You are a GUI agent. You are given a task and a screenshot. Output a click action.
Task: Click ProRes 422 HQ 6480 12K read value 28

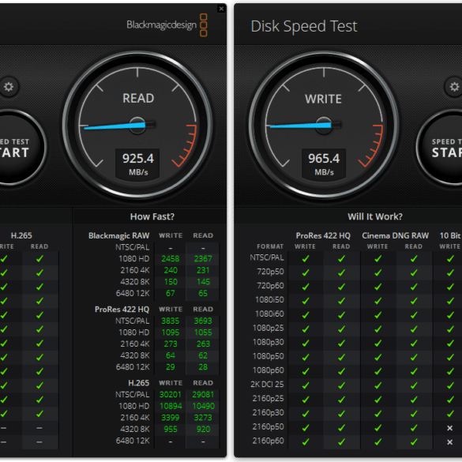[x=203, y=366]
